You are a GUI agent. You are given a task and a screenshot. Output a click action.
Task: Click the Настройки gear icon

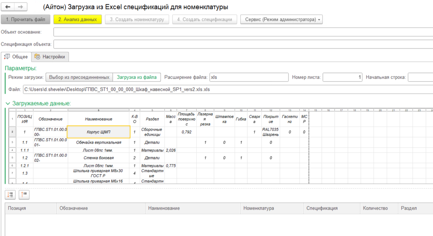pyautogui.click(x=37, y=57)
